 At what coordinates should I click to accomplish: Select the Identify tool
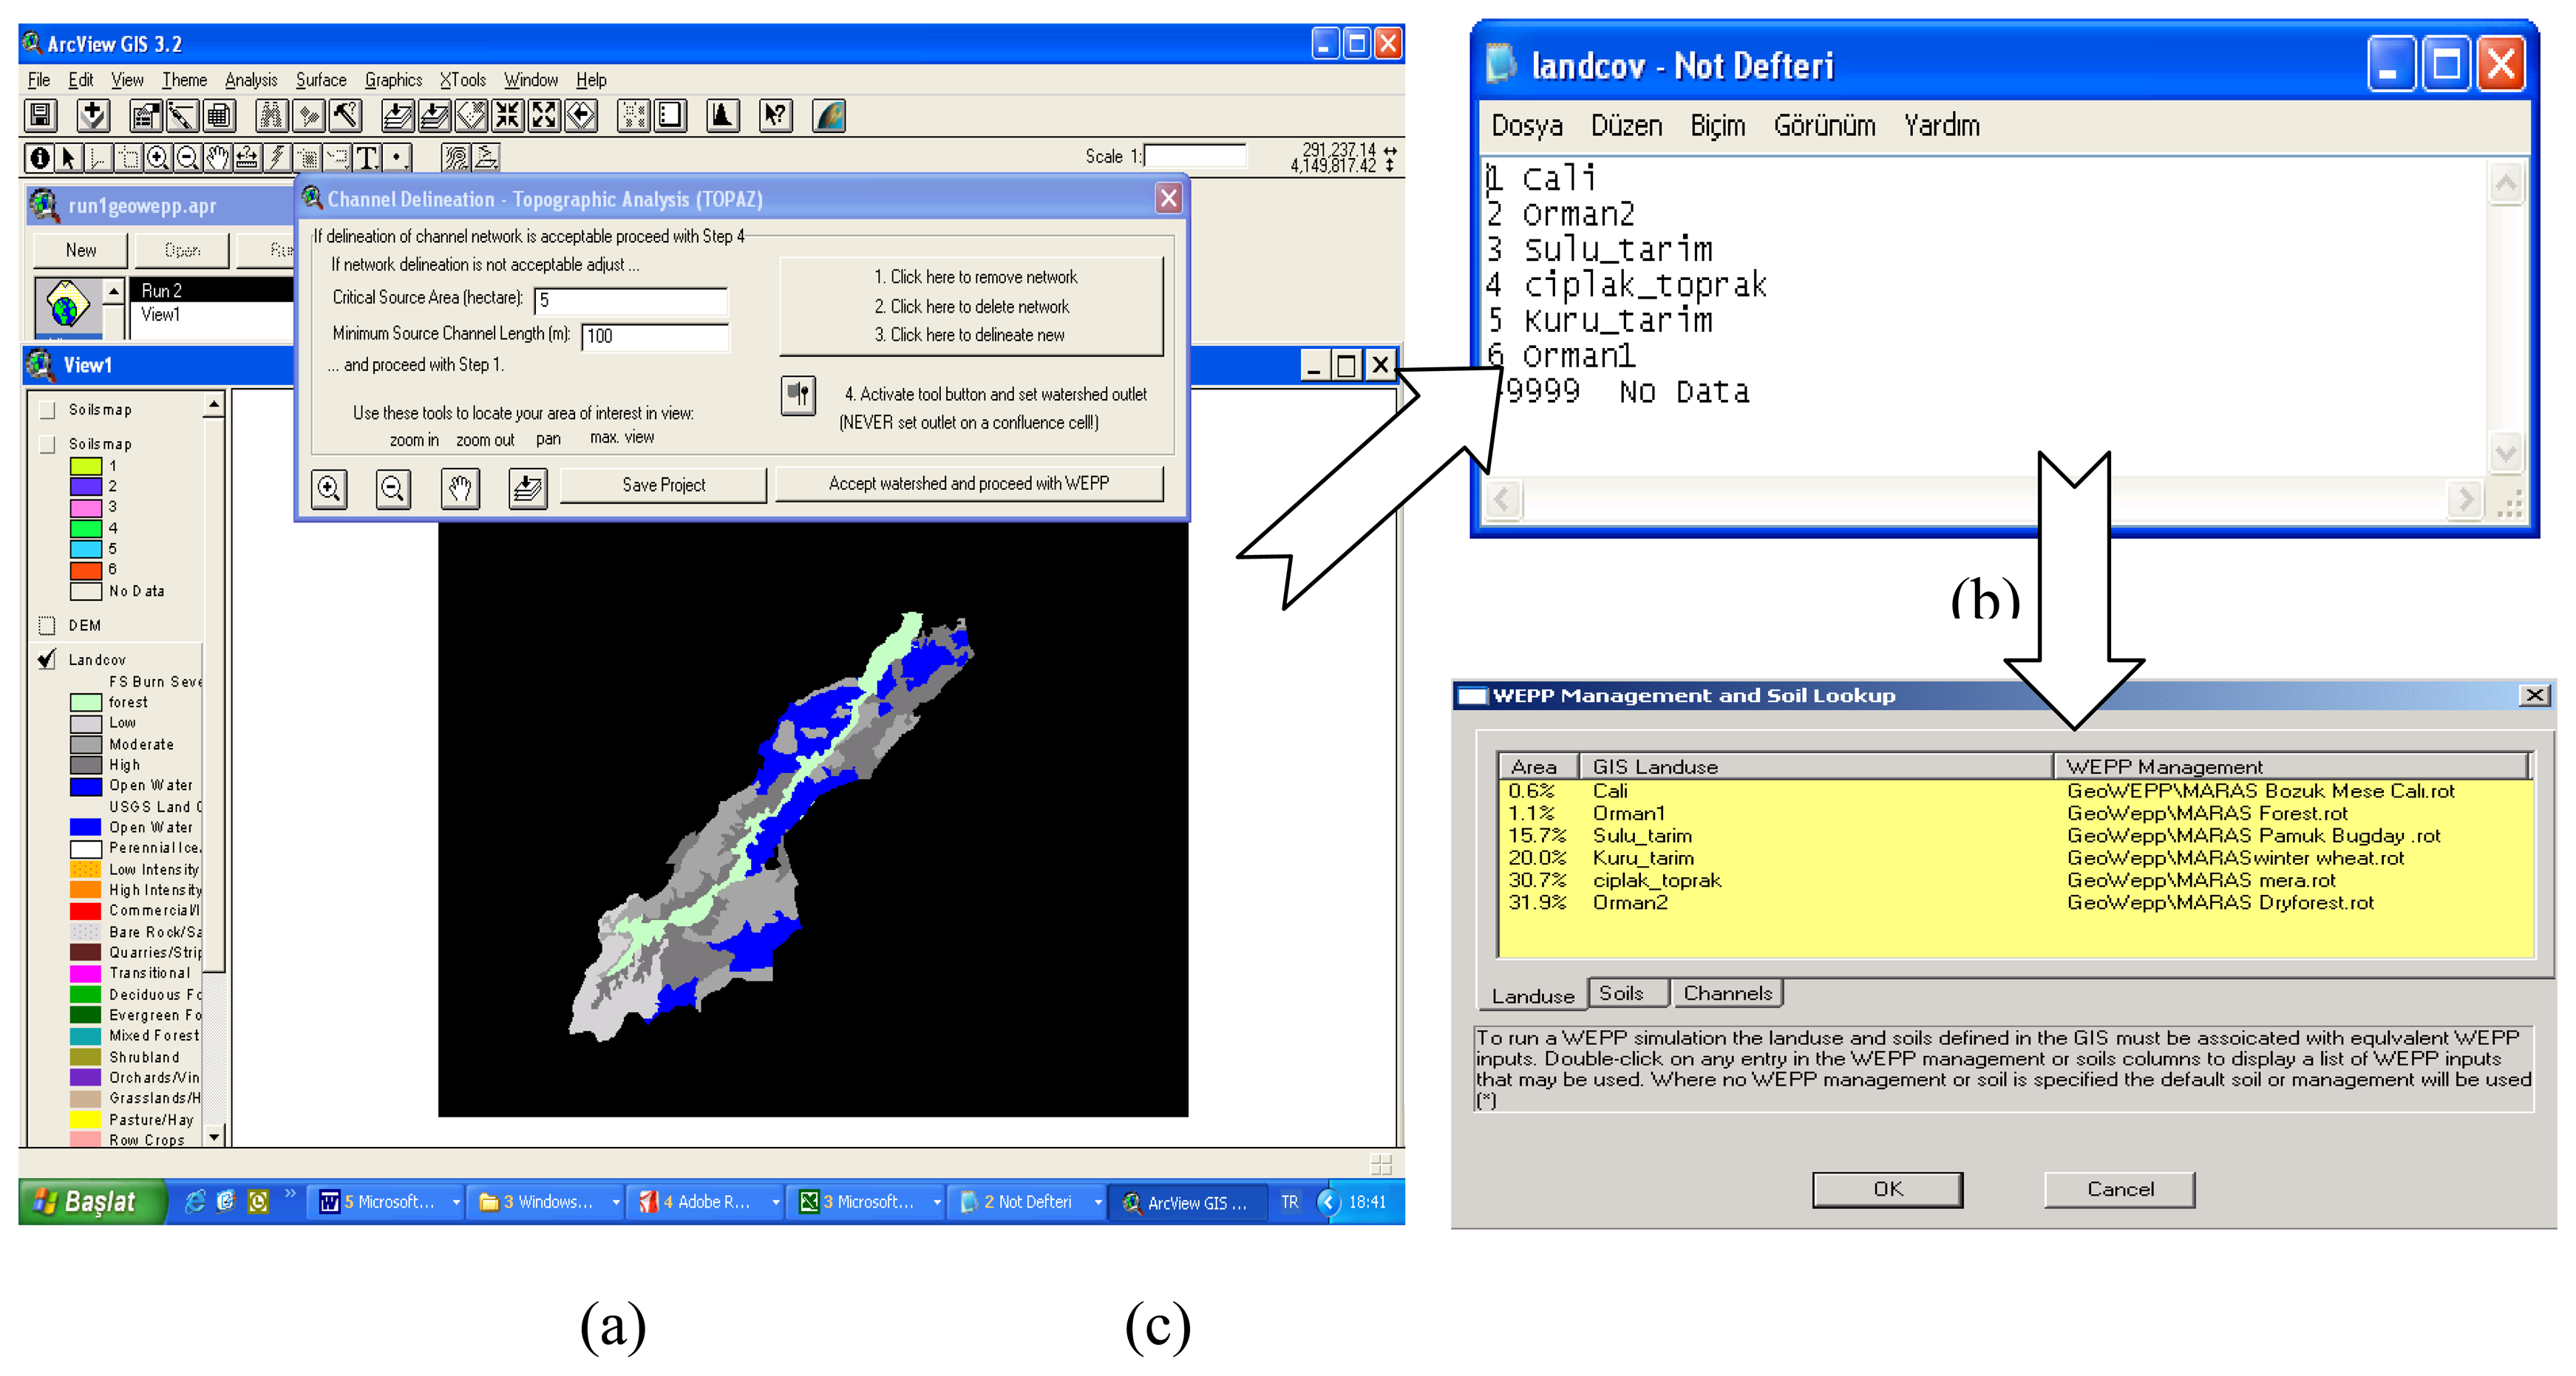(39, 158)
